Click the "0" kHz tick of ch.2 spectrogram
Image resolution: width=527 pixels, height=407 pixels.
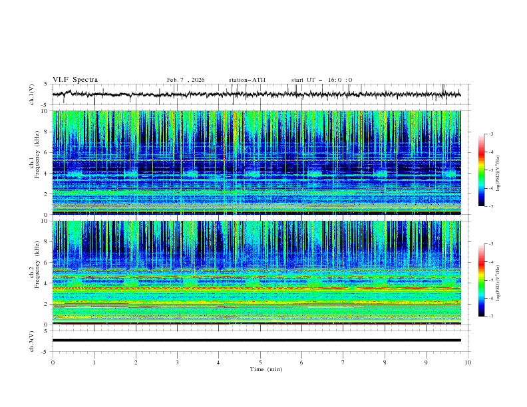pyautogui.click(x=47, y=325)
